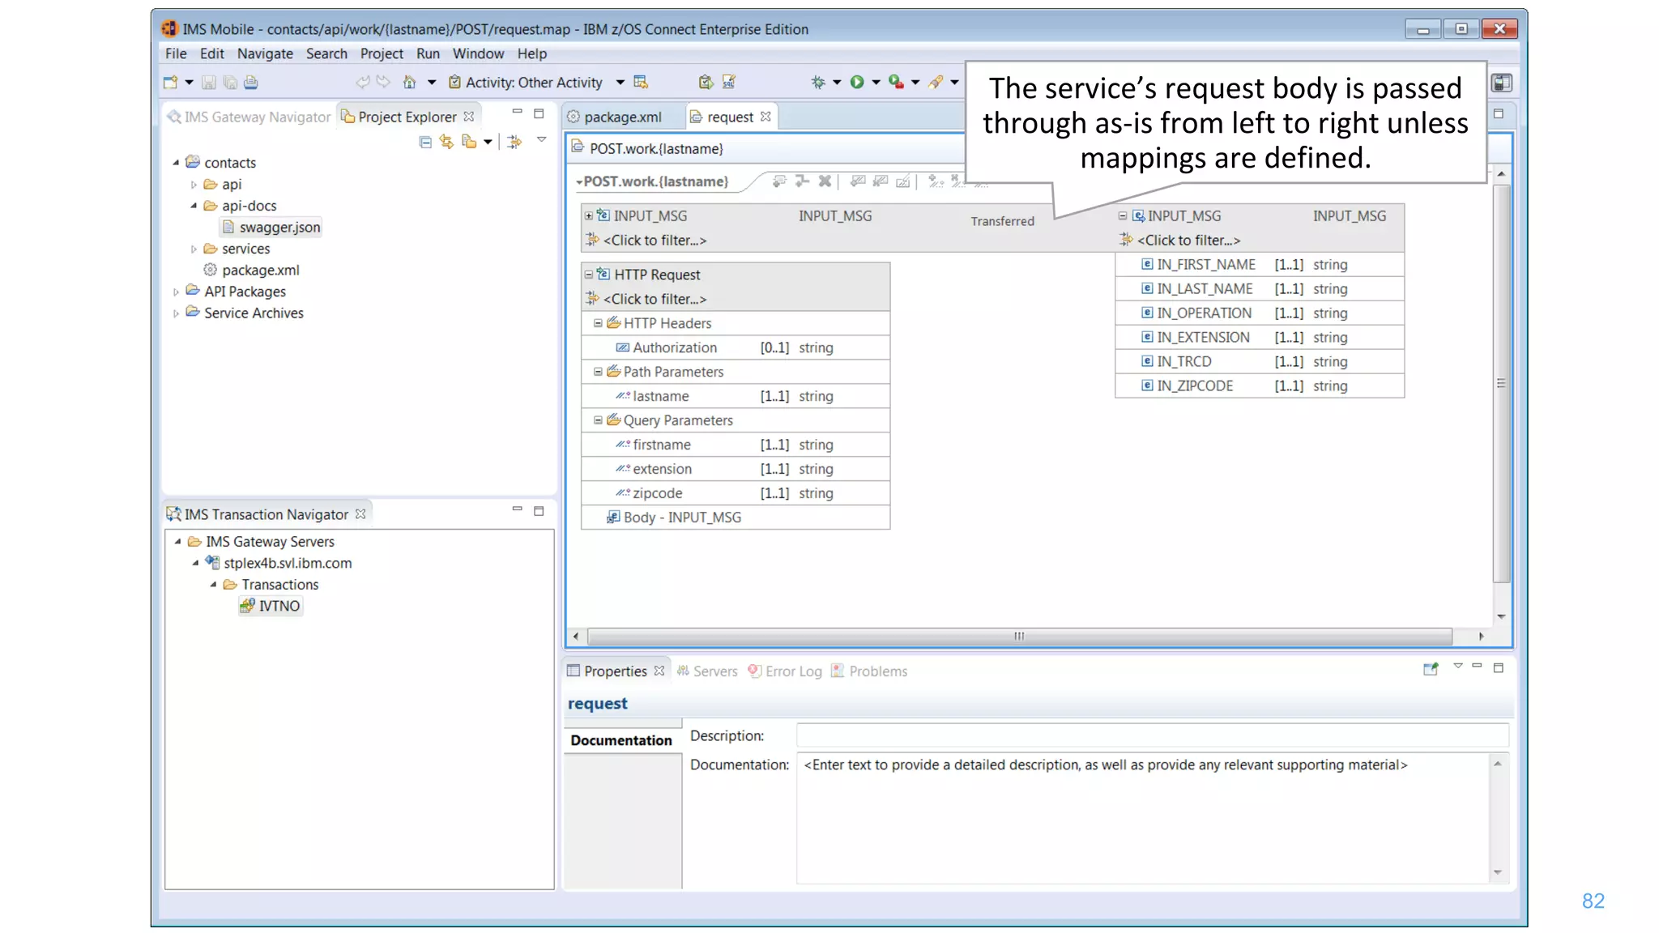Screen dimensions: 1659x933
Task: Switch to the Servers tab
Action: click(707, 671)
